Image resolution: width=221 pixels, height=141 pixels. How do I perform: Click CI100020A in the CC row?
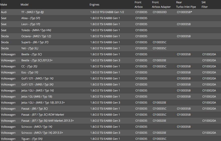click(x=209, y=66)
